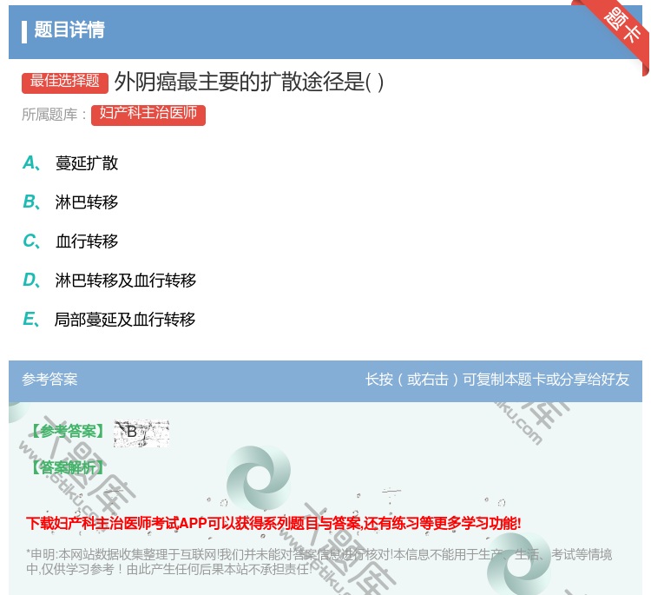Click the letter E option marker

31,319
